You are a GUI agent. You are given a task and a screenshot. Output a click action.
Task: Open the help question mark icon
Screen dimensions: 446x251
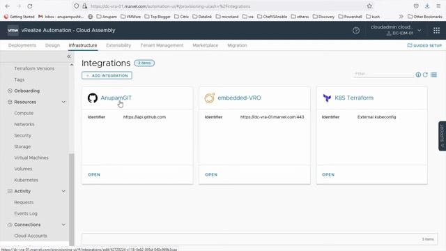tap(356, 31)
